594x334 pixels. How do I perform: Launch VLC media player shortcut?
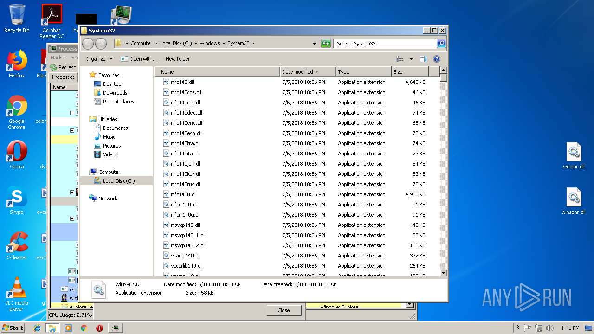pos(17,294)
